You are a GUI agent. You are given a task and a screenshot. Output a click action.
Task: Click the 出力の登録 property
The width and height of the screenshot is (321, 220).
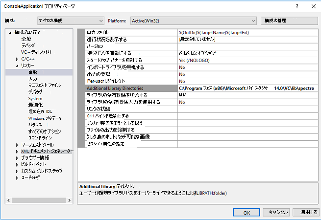point(131,74)
